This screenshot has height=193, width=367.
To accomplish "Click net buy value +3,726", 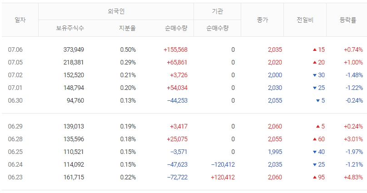I will [179, 75].
